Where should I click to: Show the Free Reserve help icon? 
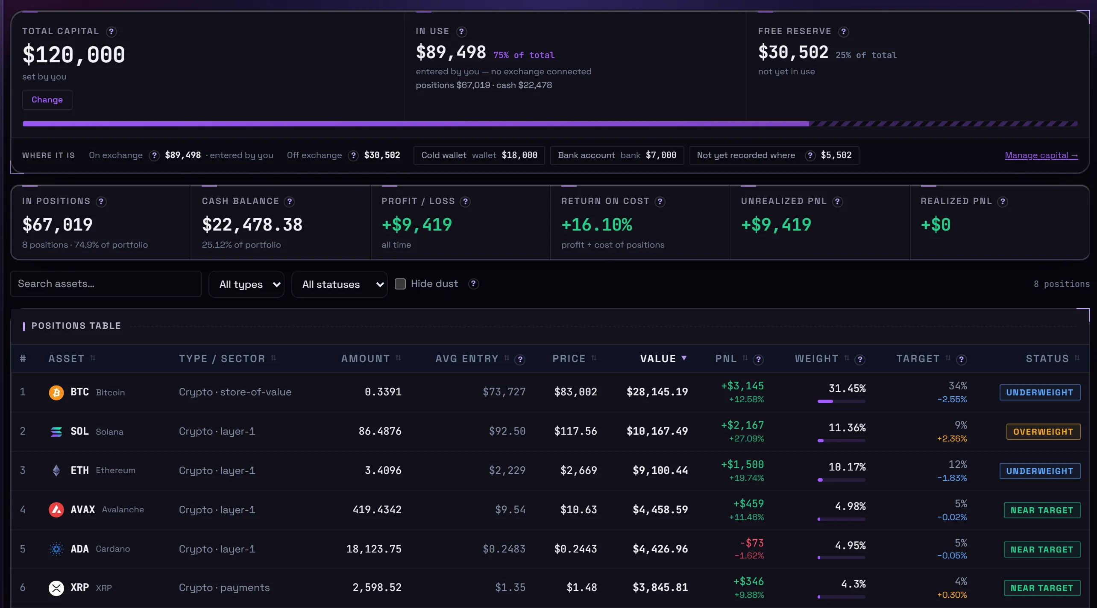click(x=843, y=32)
